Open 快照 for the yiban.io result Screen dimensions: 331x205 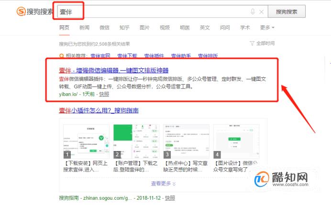point(104,94)
